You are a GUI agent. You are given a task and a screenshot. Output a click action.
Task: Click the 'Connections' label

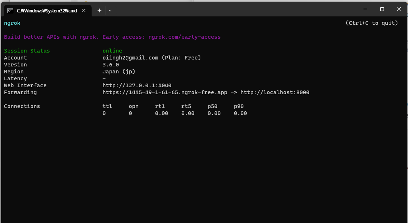pyautogui.click(x=22, y=106)
